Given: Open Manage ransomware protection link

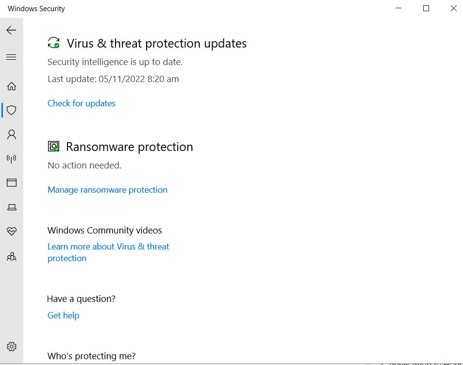Looking at the screenshot, I should click(107, 190).
